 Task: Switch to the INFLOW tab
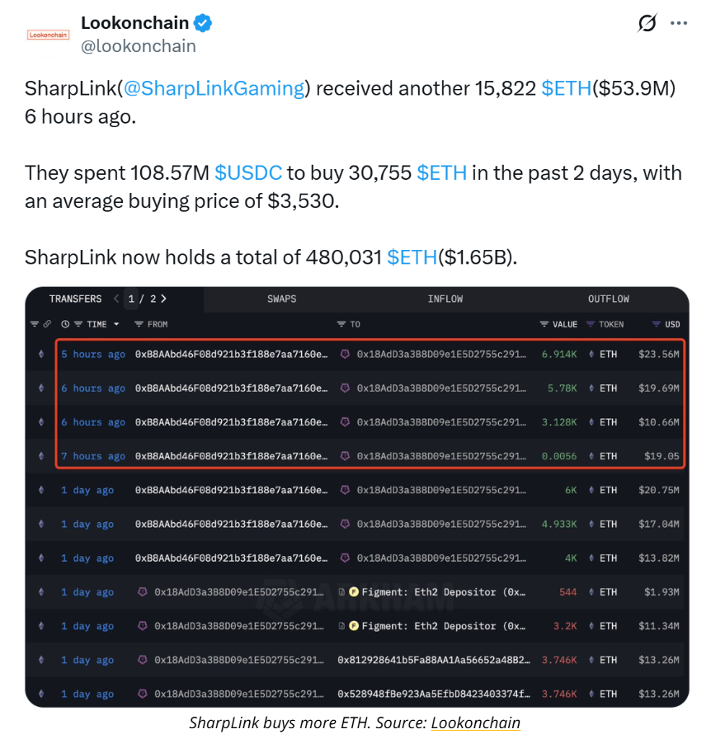click(x=445, y=299)
